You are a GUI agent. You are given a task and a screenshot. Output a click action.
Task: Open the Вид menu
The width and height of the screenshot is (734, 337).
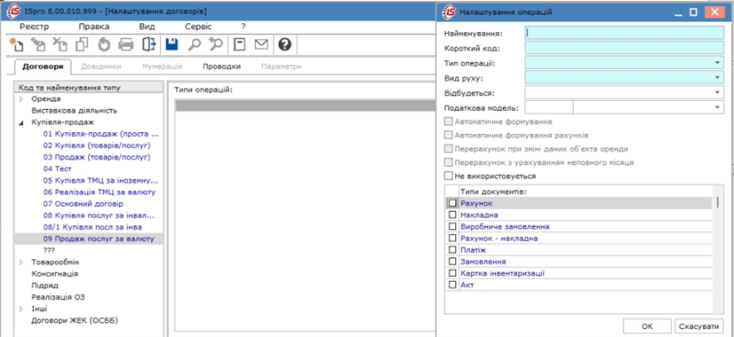click(147, 27)
